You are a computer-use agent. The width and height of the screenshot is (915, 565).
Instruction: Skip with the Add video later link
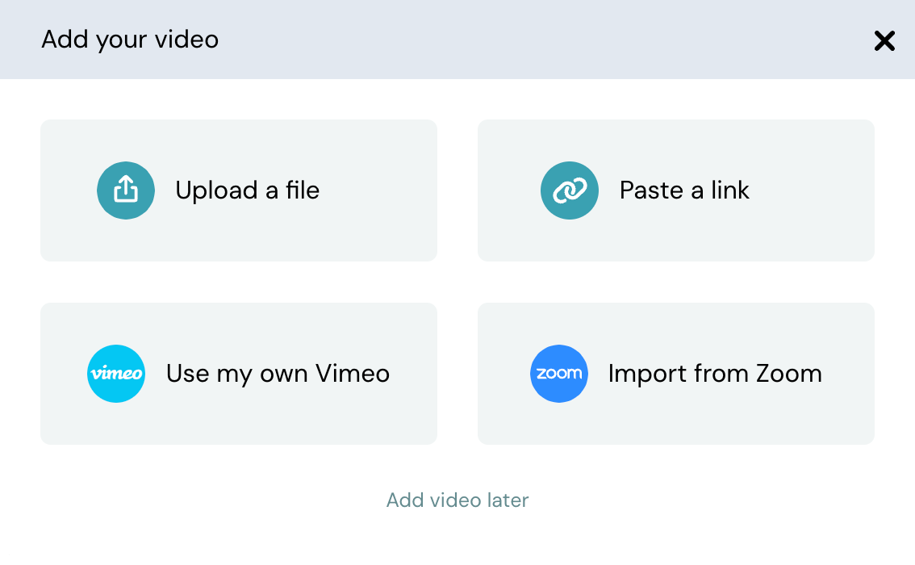point(457,500)
